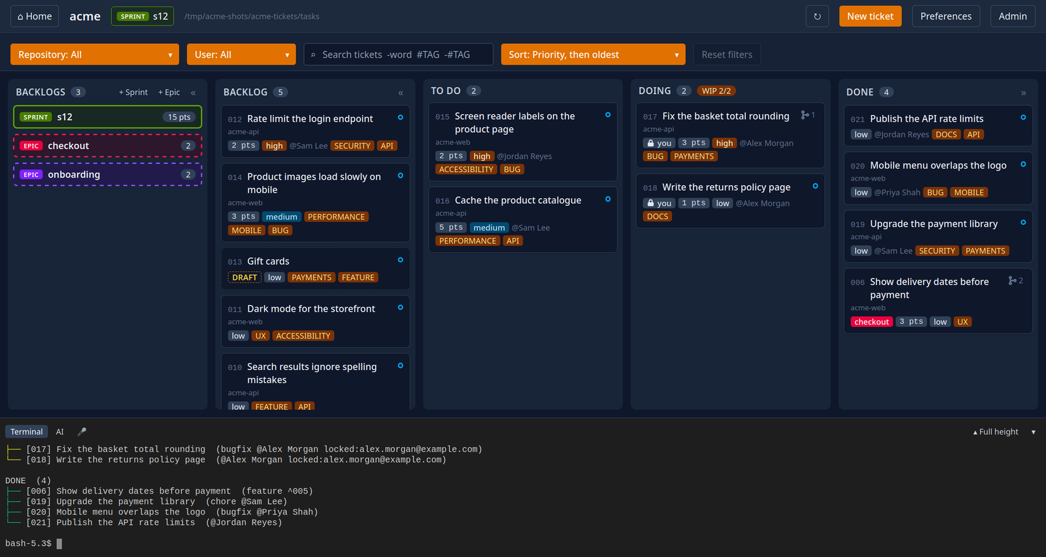The image size is (1046, 557).
Task: Open the Repository filter dropdown
Action: click(x=95, y=54)
